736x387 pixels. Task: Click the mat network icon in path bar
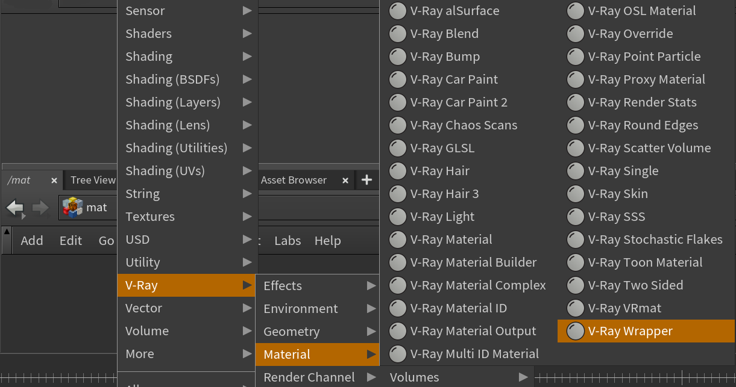[x=72, y=208]
